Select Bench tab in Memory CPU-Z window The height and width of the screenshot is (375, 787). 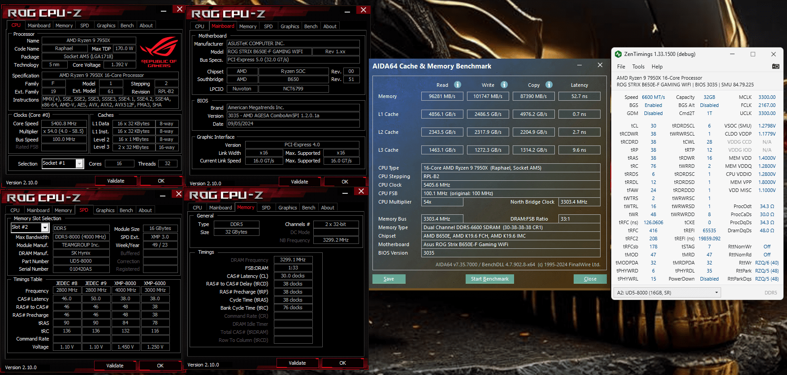click(x=309, y=208)
